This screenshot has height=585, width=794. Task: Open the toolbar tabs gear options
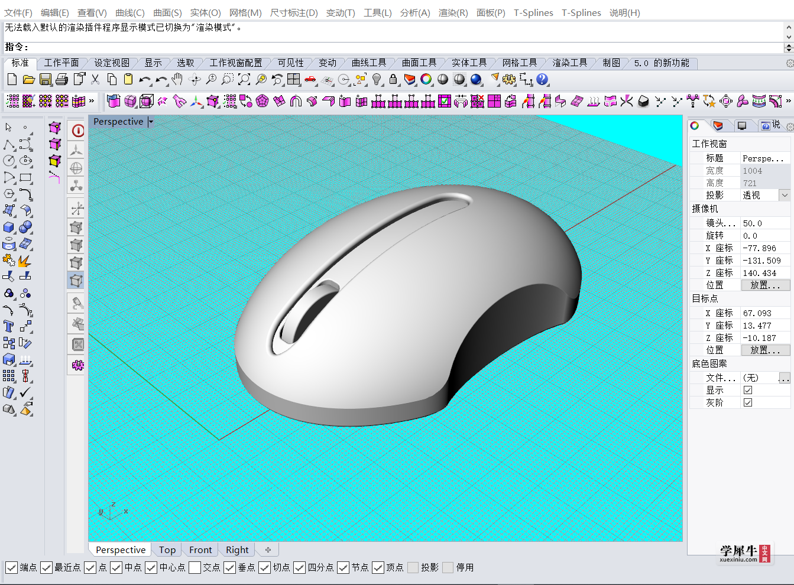(789, 63)
